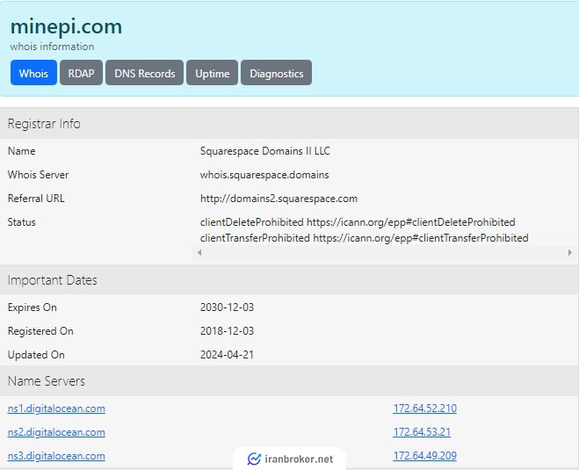Click the Expires On label
Screen dimensions: 579x470
(x=33, y=307)
